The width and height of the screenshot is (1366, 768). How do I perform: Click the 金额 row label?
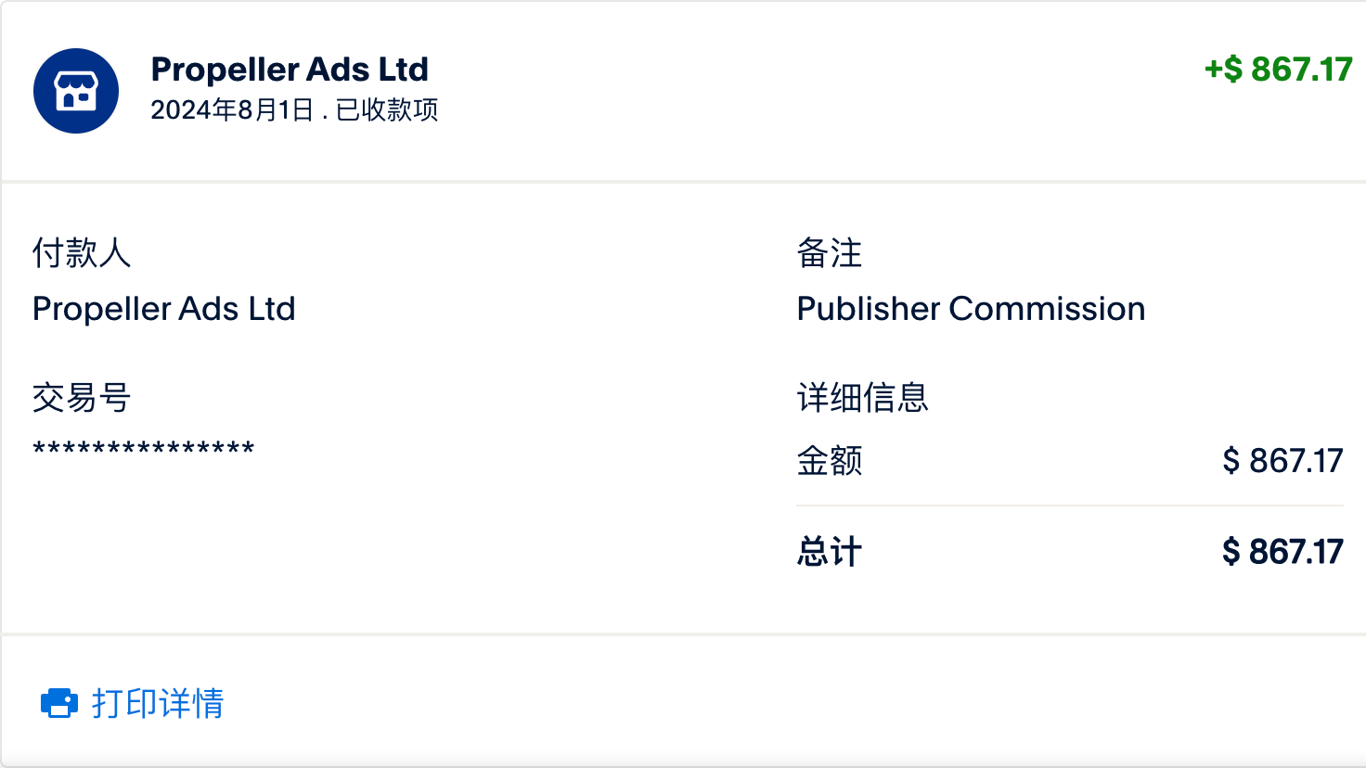pyautogui.click(x=830, y=461)
